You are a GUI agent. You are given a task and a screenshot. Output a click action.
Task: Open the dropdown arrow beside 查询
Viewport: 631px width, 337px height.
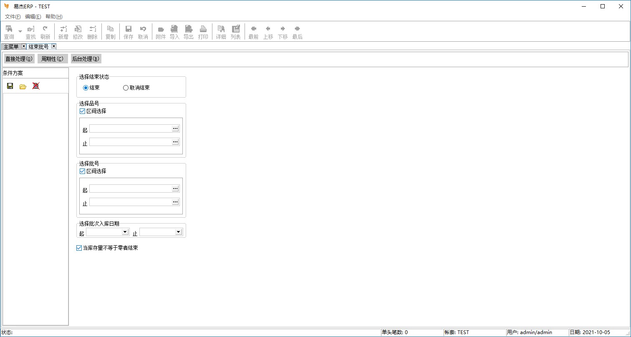[20, 32]
